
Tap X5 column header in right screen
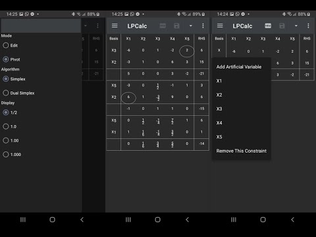click(292, 39)
